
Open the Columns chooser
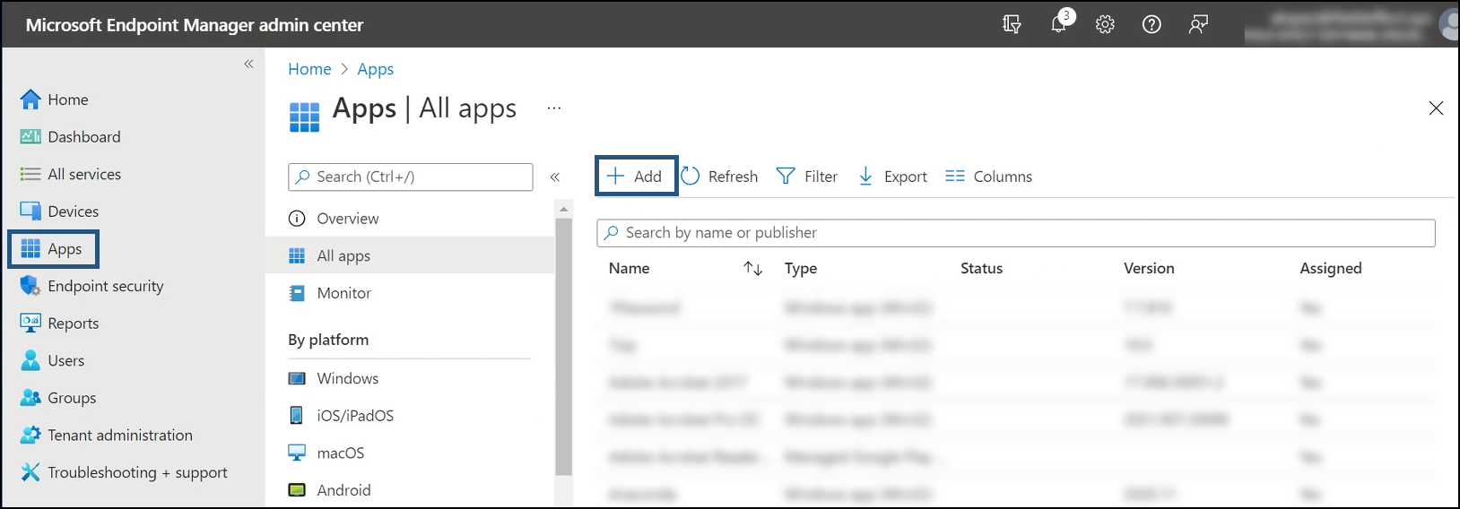pyautogui.click(x=988, y=177)
